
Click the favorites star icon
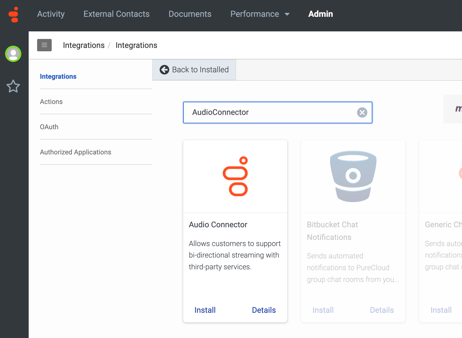point(13,86)
